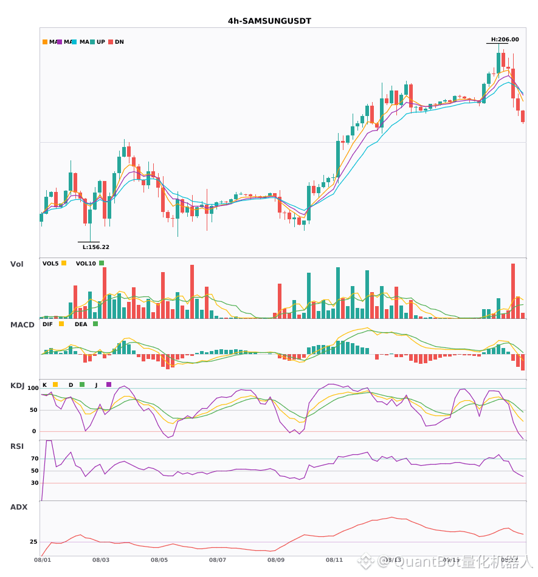The width and height of the screenshot is (538, 577).
Task: Click the KDJ 100 level label
Action: tap(33, 388)
